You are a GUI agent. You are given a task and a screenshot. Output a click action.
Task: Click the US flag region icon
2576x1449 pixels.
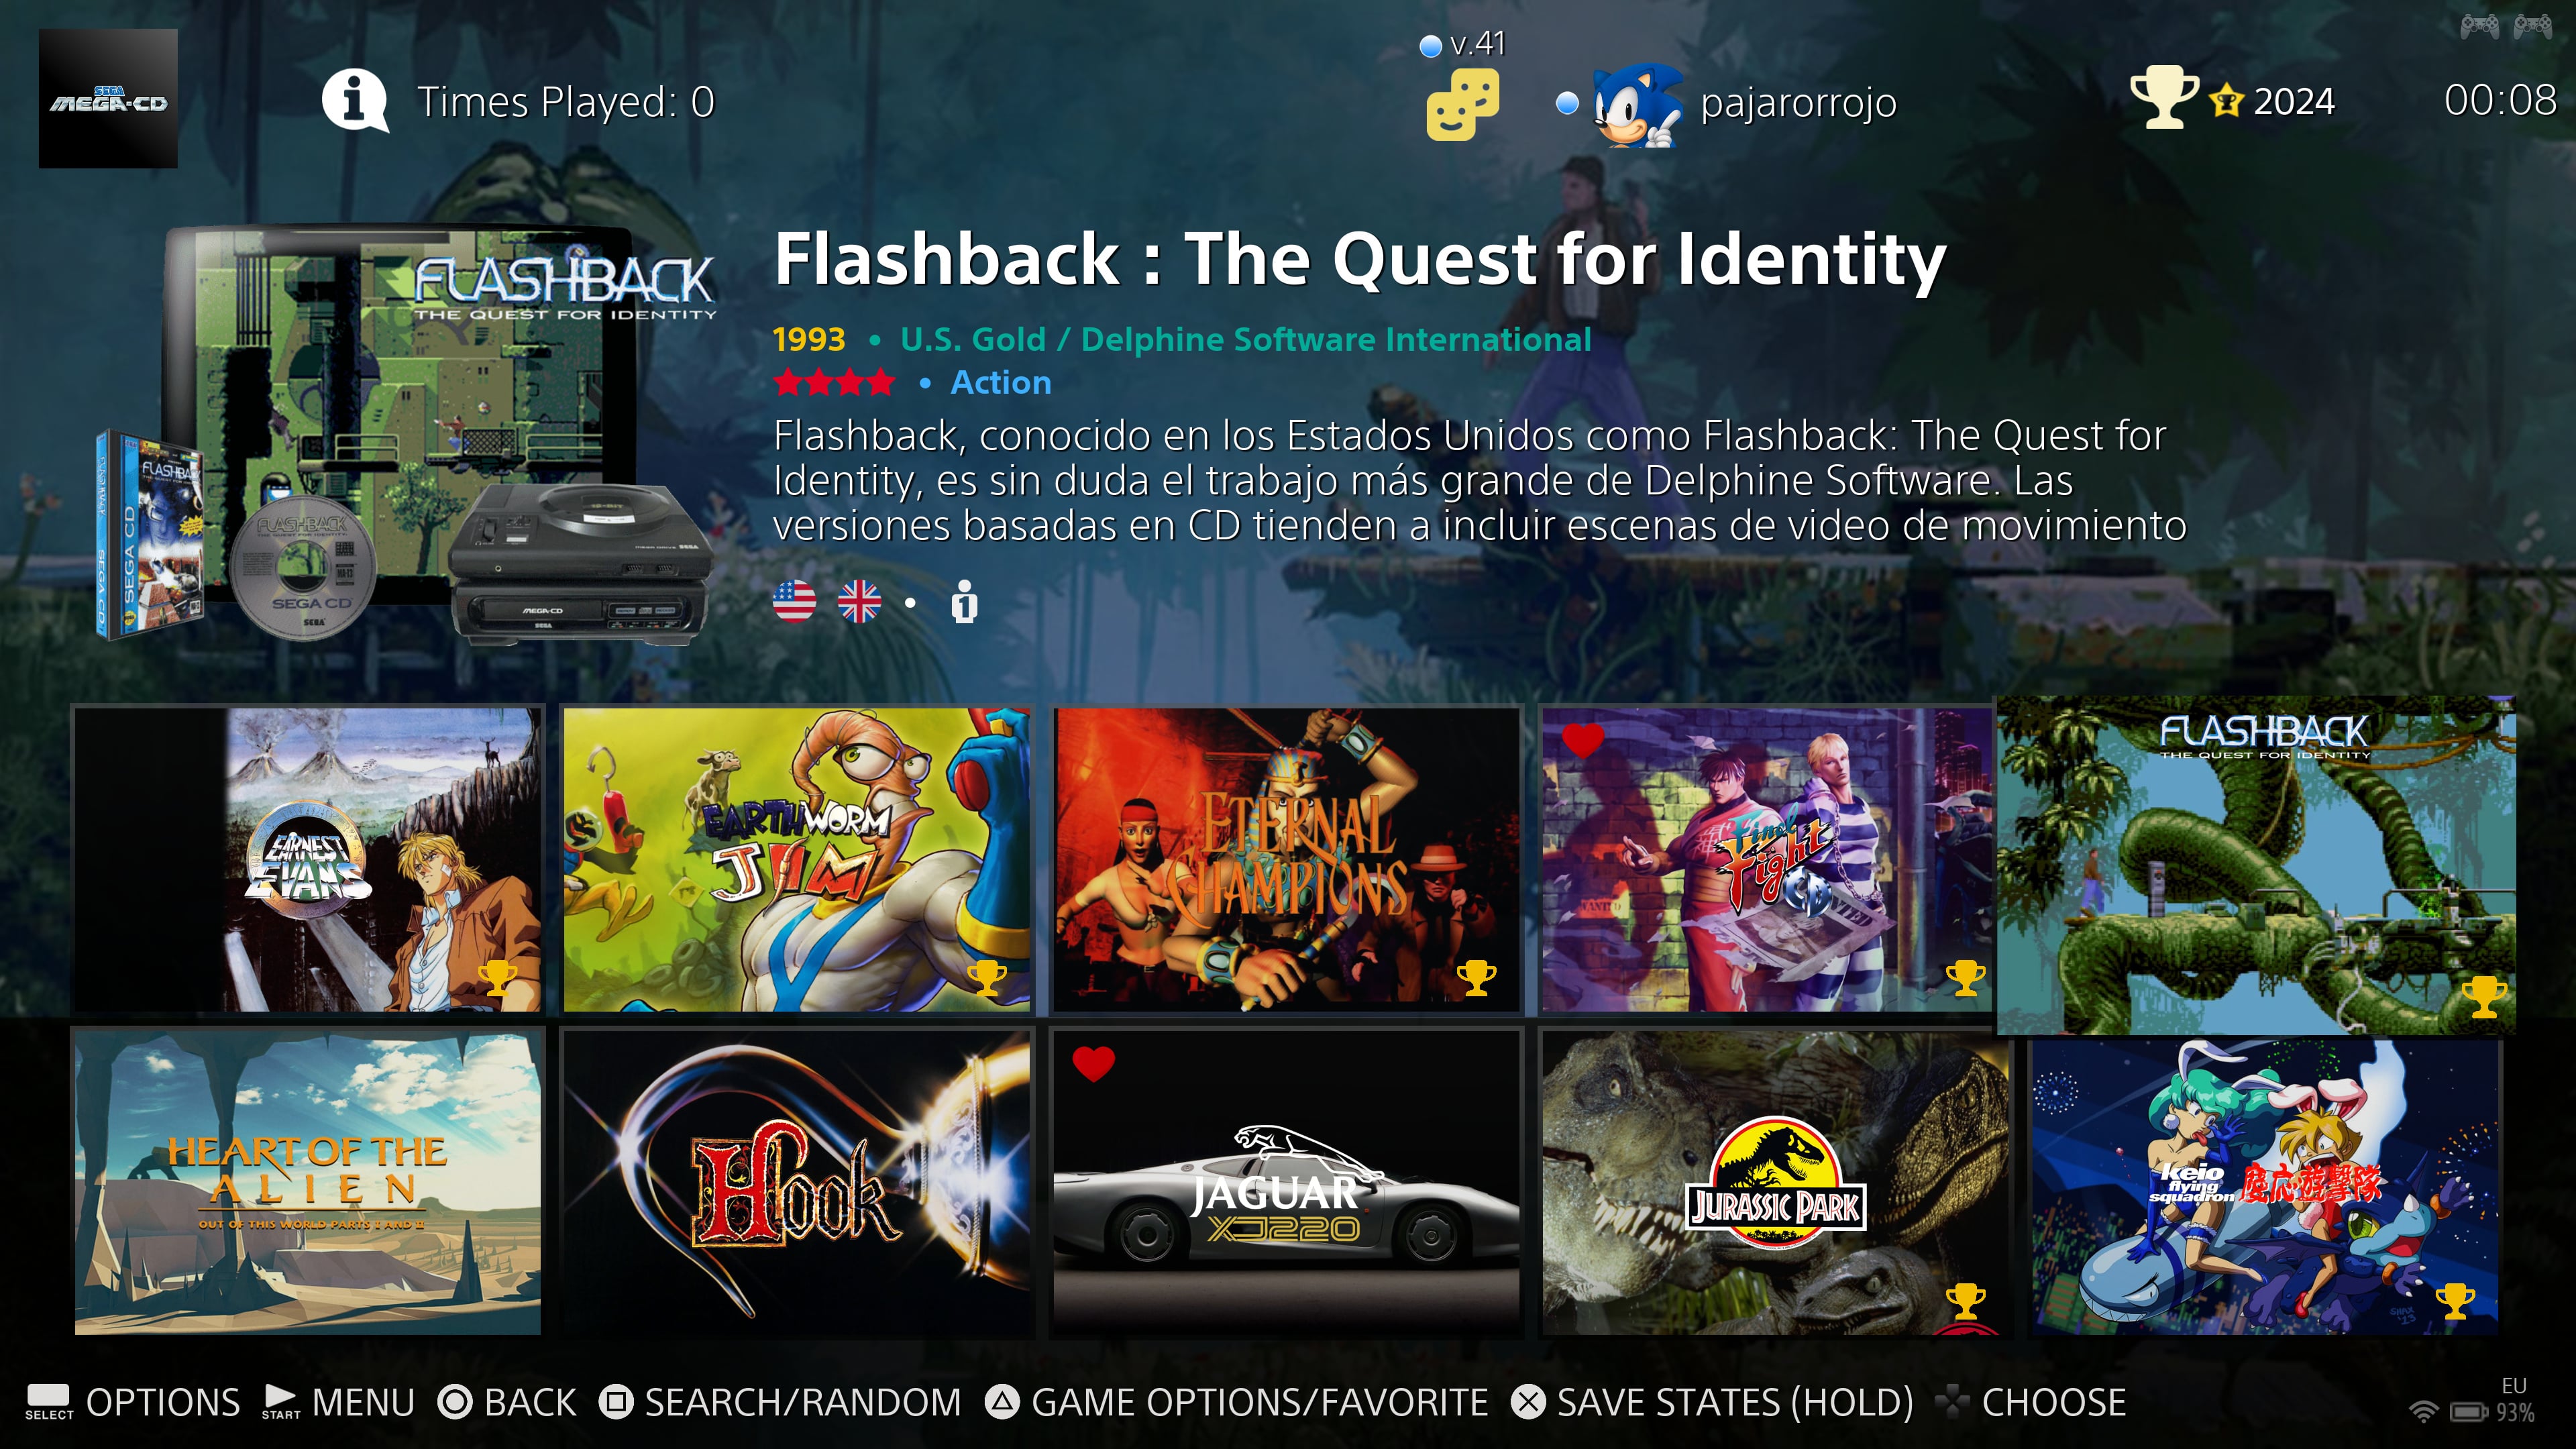point(794,602)
